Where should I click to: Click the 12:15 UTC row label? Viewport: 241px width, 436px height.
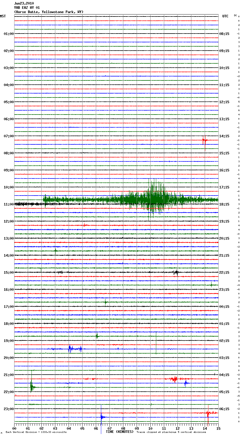[224, 102]
